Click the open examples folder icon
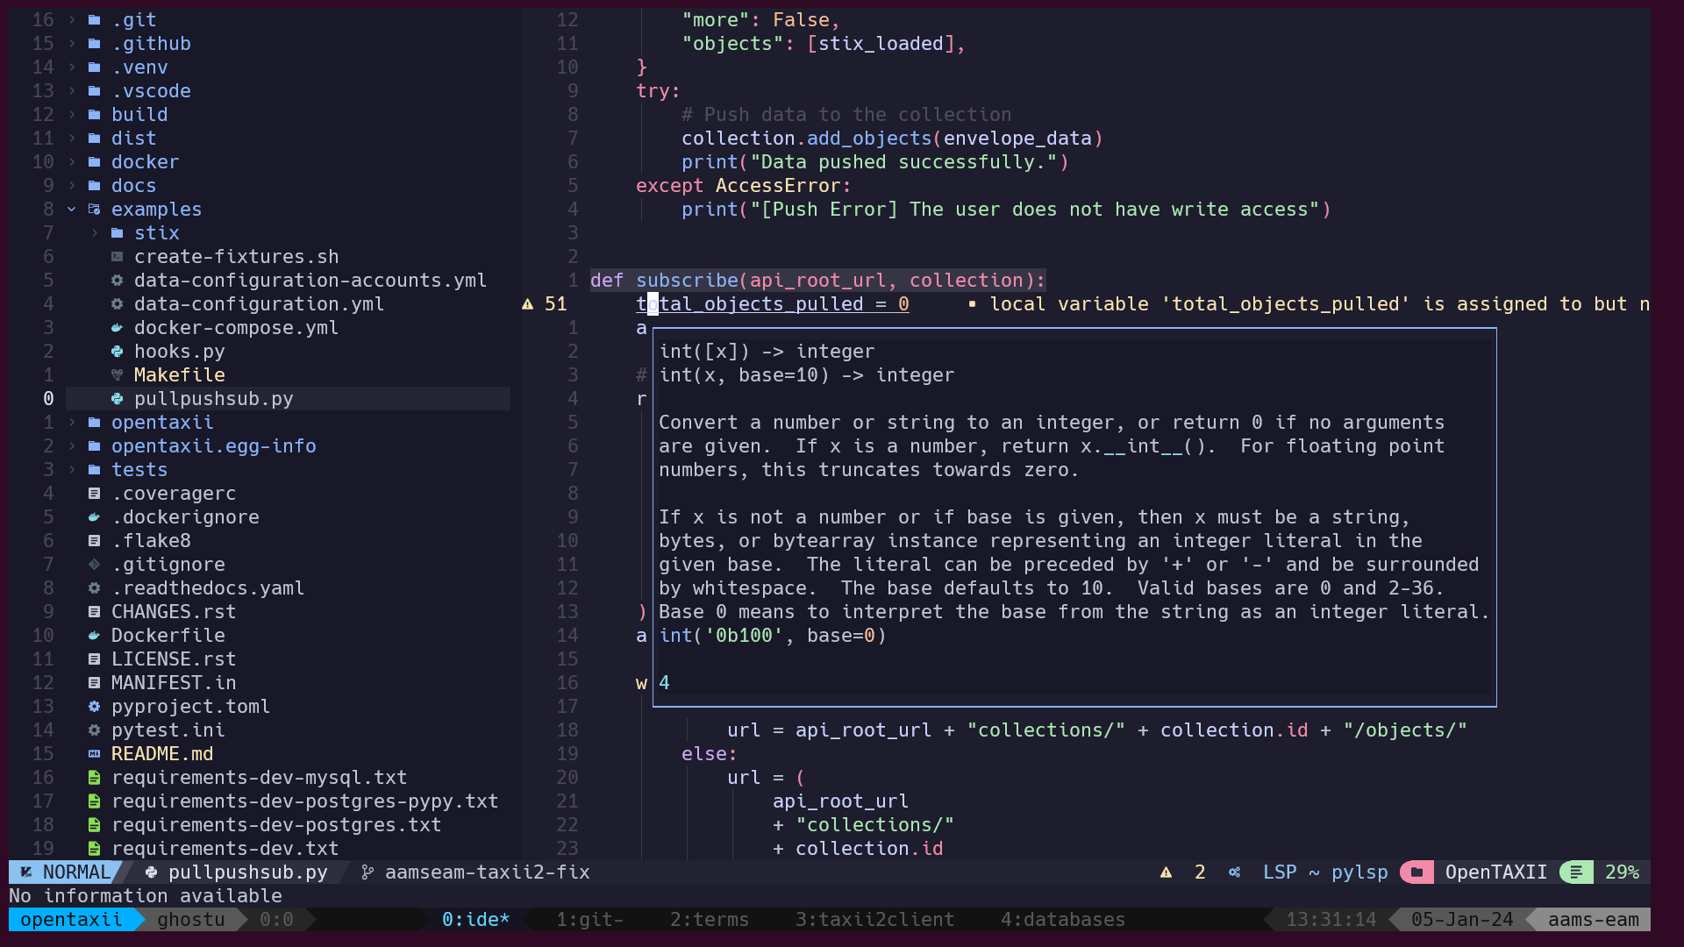 point(94,210)
